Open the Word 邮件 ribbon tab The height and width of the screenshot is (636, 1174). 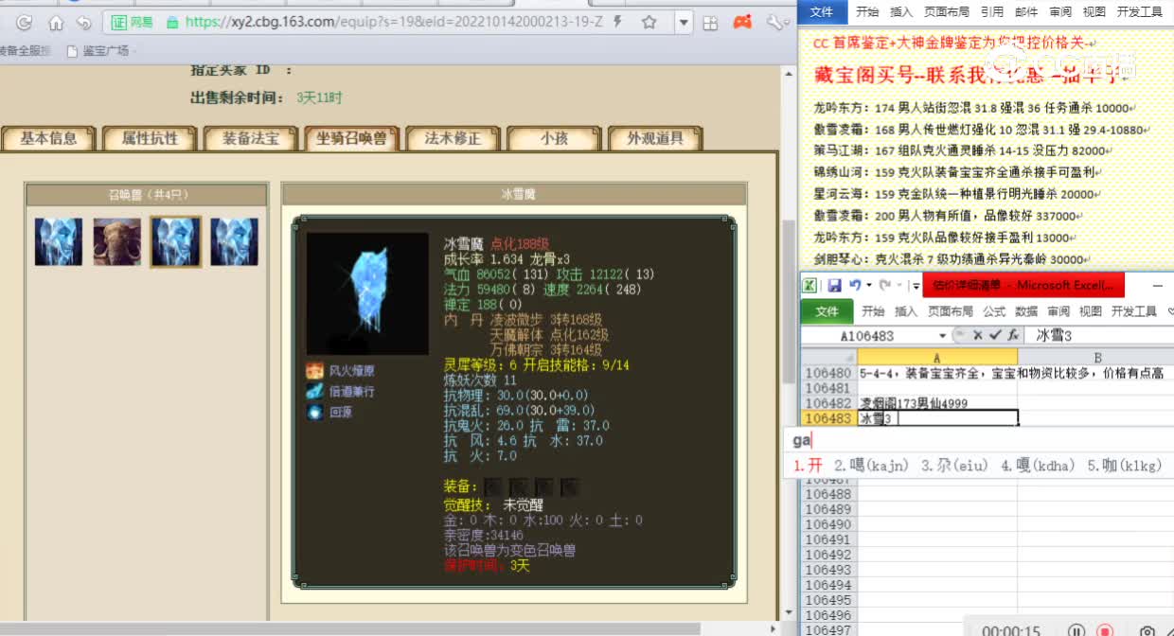pyautogui.click(x=1026, y=12)
